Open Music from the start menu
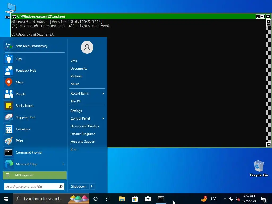The width and height of the screenshot is (272, 204). (x=75, y=84)
